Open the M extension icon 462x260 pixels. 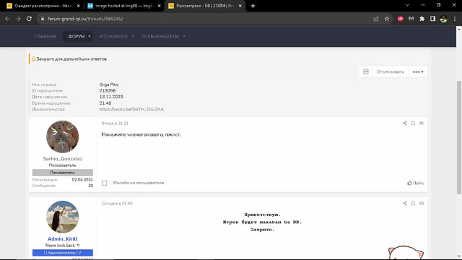pyautogui.click(x=411, y=19)
